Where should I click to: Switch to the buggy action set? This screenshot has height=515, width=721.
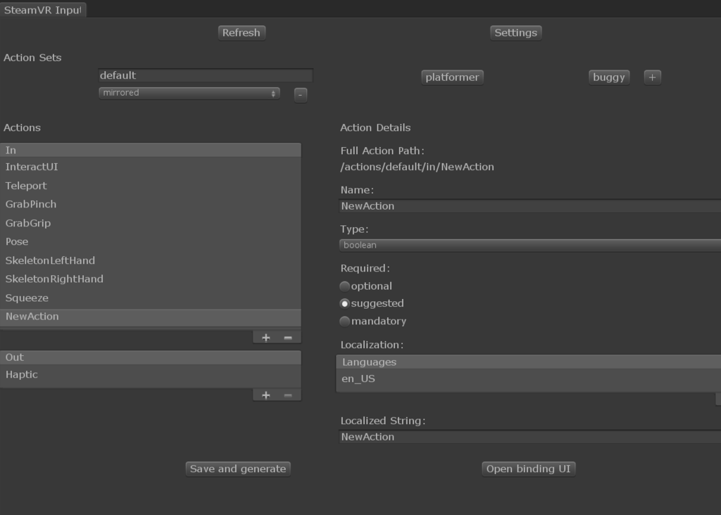pos(609,77)
